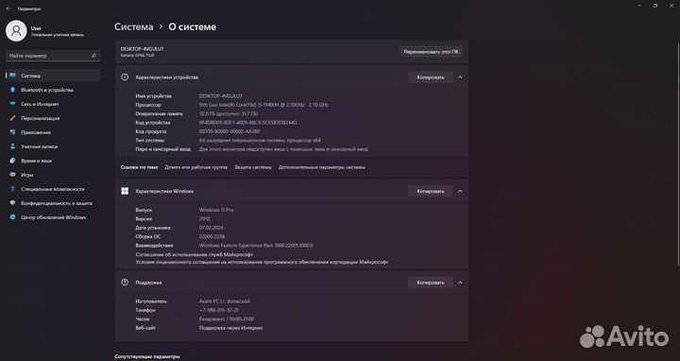Open the Сеть и Интернет menu item
The image size is (680, 361).
pos(53,104)
